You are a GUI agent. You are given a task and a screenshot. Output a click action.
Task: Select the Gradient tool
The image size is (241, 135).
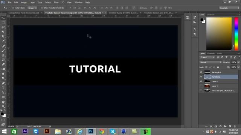click(3, 69)
